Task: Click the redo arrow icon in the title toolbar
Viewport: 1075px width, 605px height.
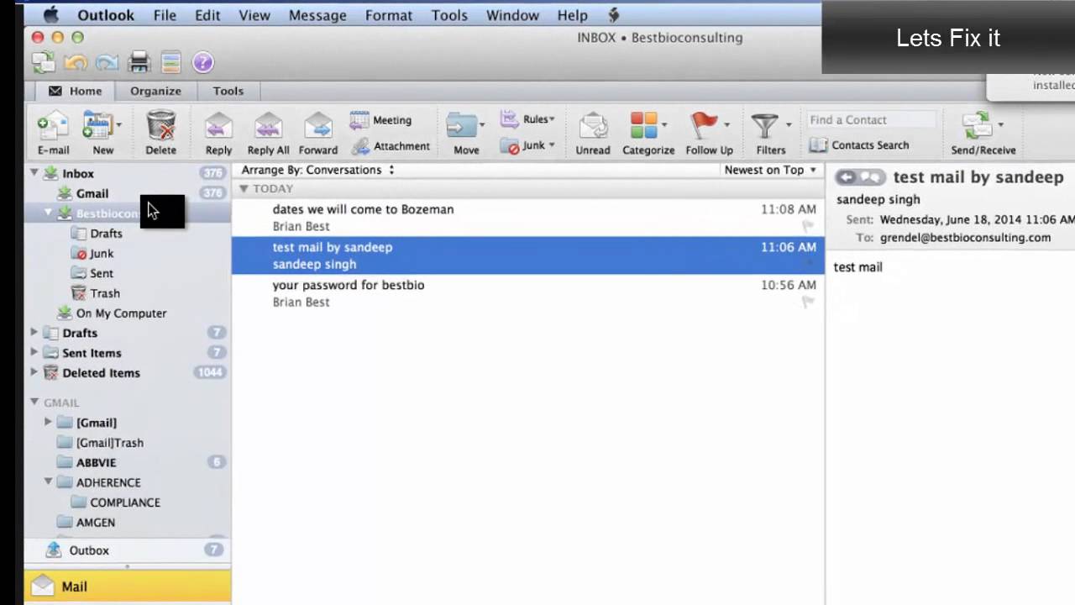Action: (107, 62)
